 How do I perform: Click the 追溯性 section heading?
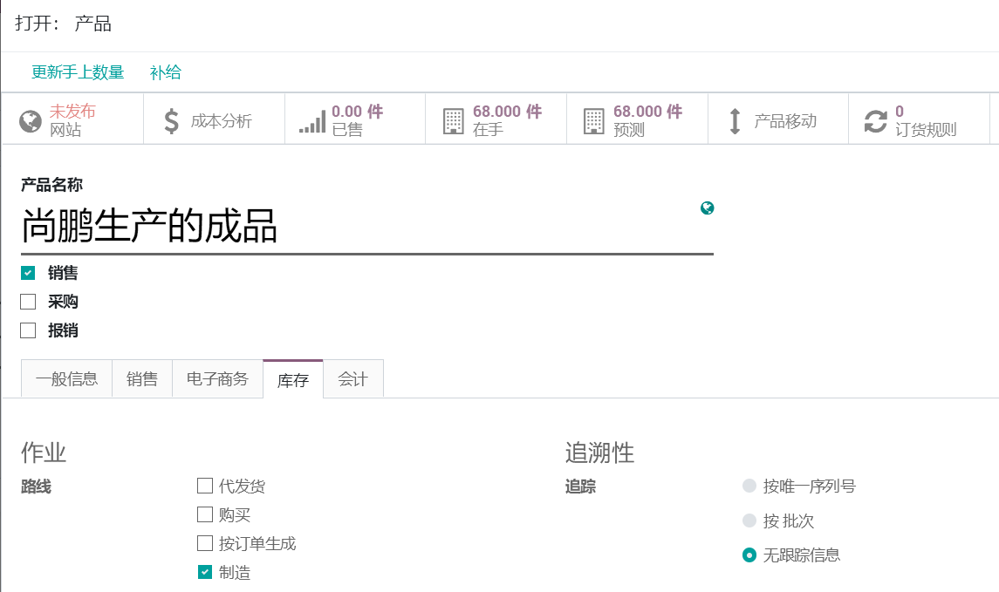click(x=599, y=453)
